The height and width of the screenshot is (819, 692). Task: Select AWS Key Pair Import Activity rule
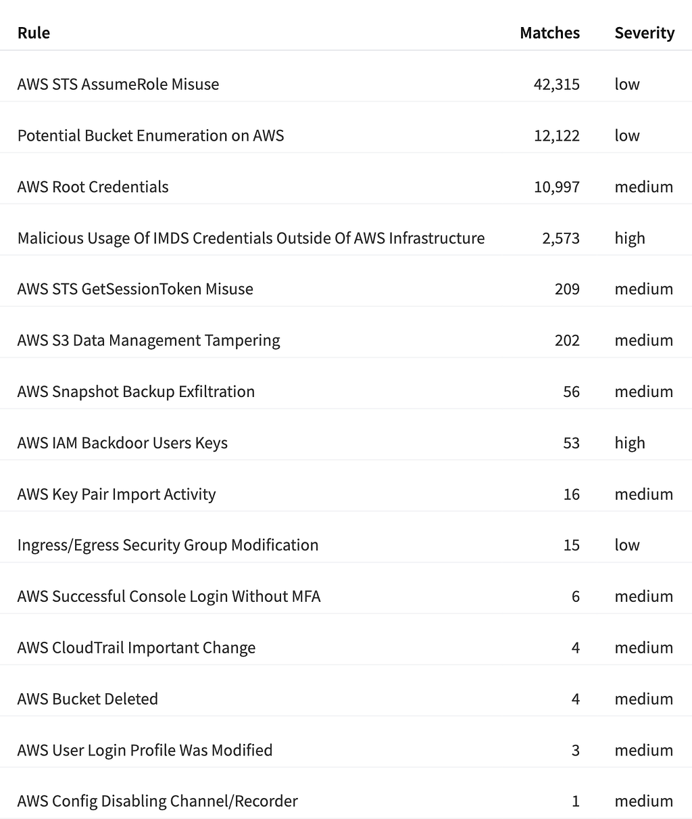[x=116, y=494]
